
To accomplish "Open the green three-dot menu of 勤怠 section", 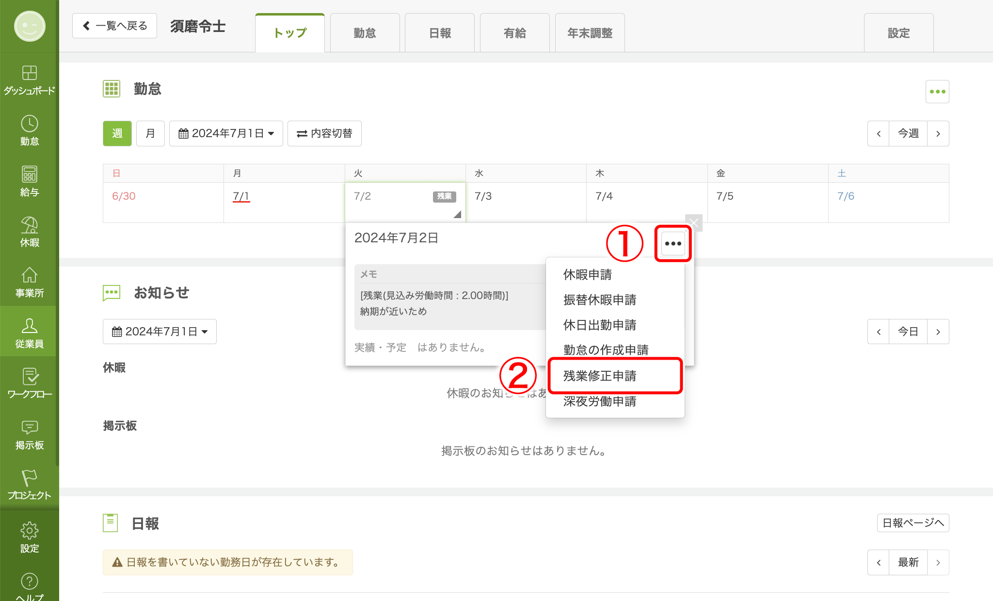I will point(937,92).
